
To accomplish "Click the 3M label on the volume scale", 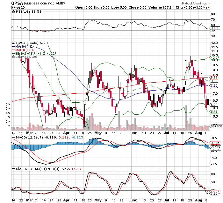I will pyautogui.click(x=8, y=117).
